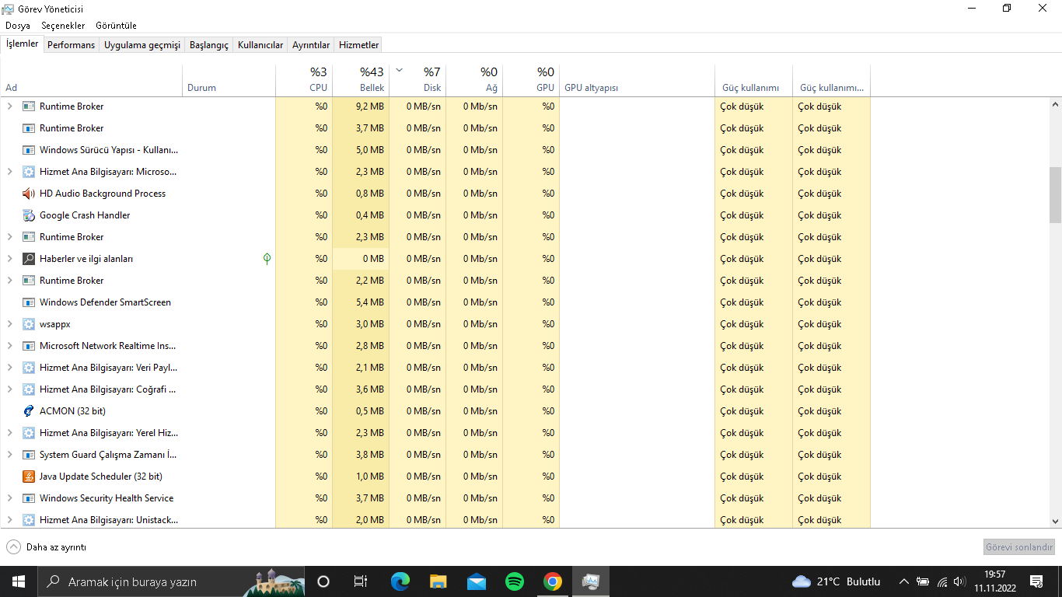Screen dimensions: 1062x597
Task: Sort by the Disk column header
Action: 417,80
